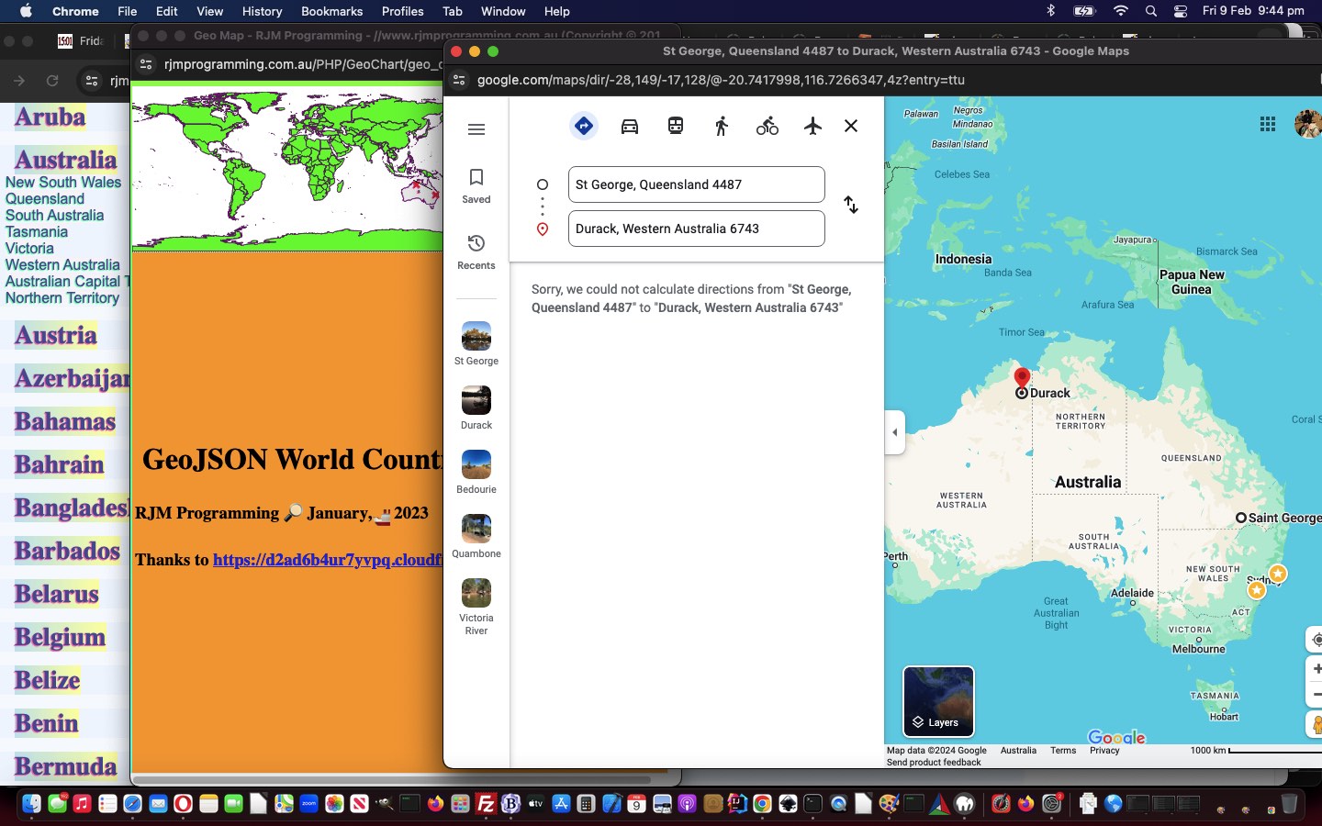Image resolution: width=1322 pixels, height=826 pixels.
Task: Open Control Center
Action: click(x=1182, y=11)
